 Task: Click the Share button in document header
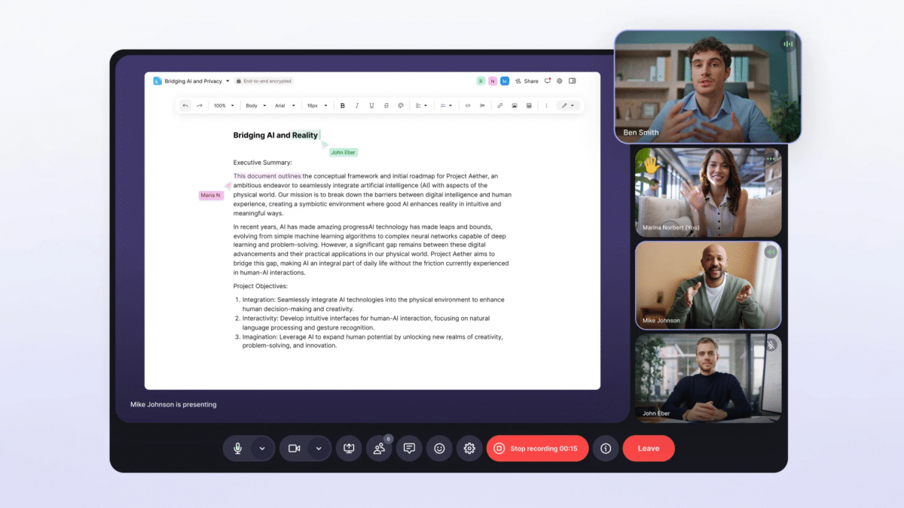click(527, 81)
